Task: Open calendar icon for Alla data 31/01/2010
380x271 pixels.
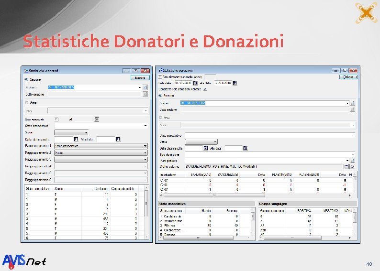Action: [x=235, y=83]
